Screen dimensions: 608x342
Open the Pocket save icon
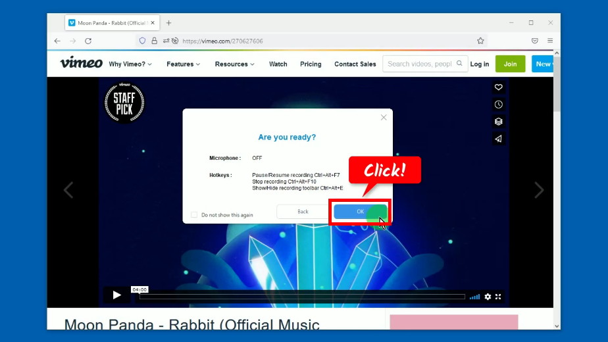(x=535, y=41)
